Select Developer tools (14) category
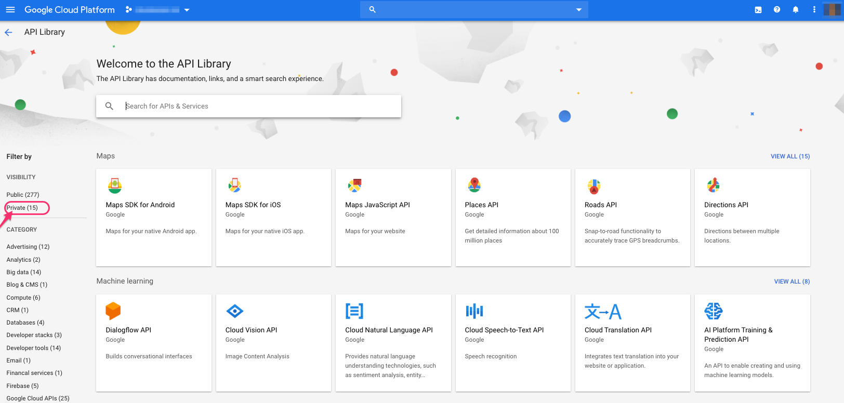Image resolution: width=844 pixels, height=403 pixels. 34,348
